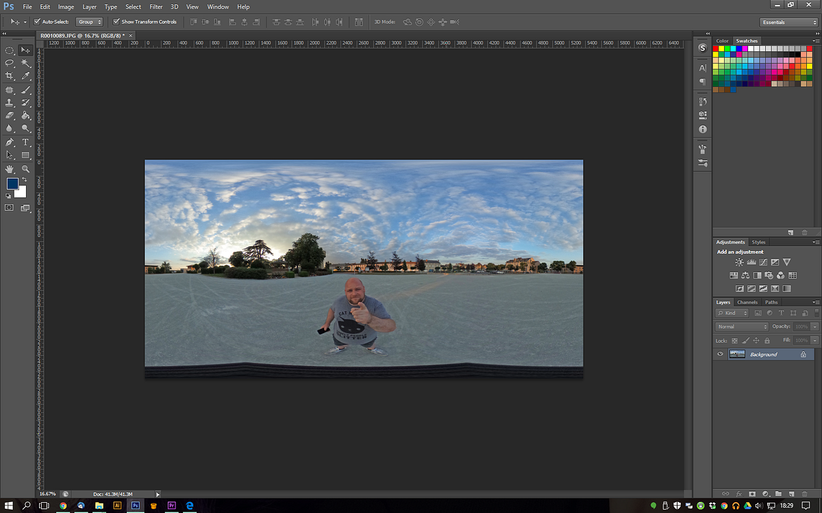The width and height of the screenshot is (822, 513).
Task: Open the Auto-Select Group dropdown
Action: tap(90, 21)
